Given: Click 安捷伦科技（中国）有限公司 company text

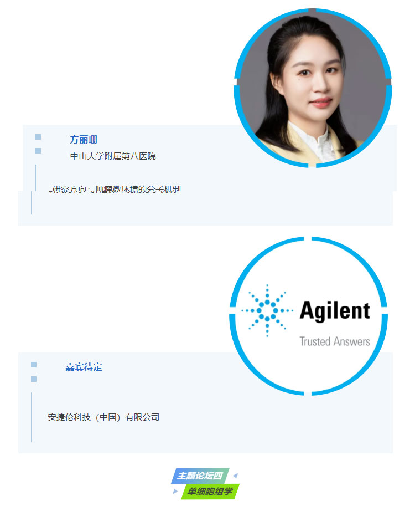Looking at the screenshot, I should tap(103, 417).
